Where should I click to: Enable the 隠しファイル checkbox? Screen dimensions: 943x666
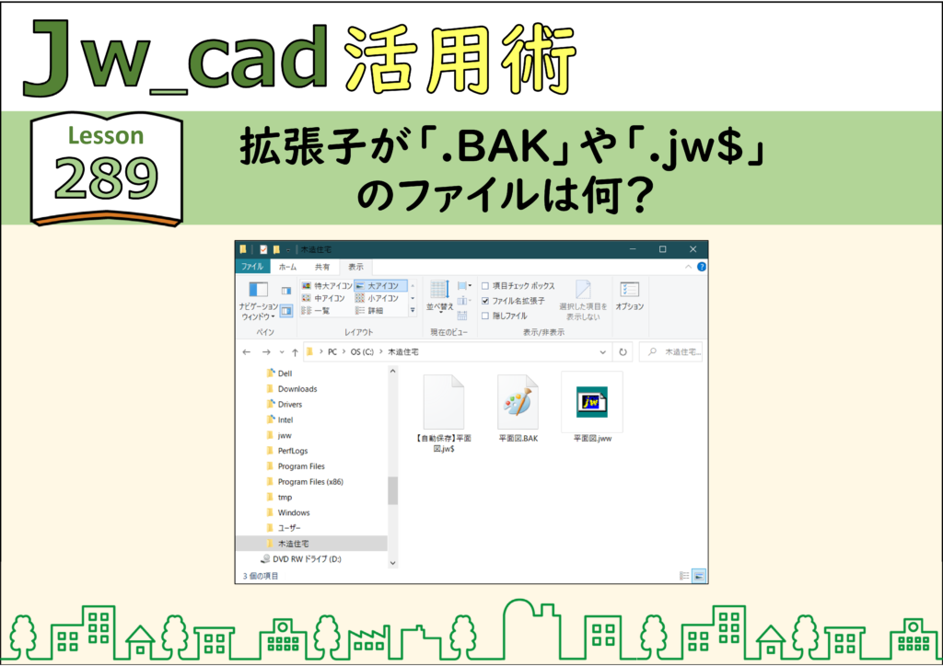[485, 316]
